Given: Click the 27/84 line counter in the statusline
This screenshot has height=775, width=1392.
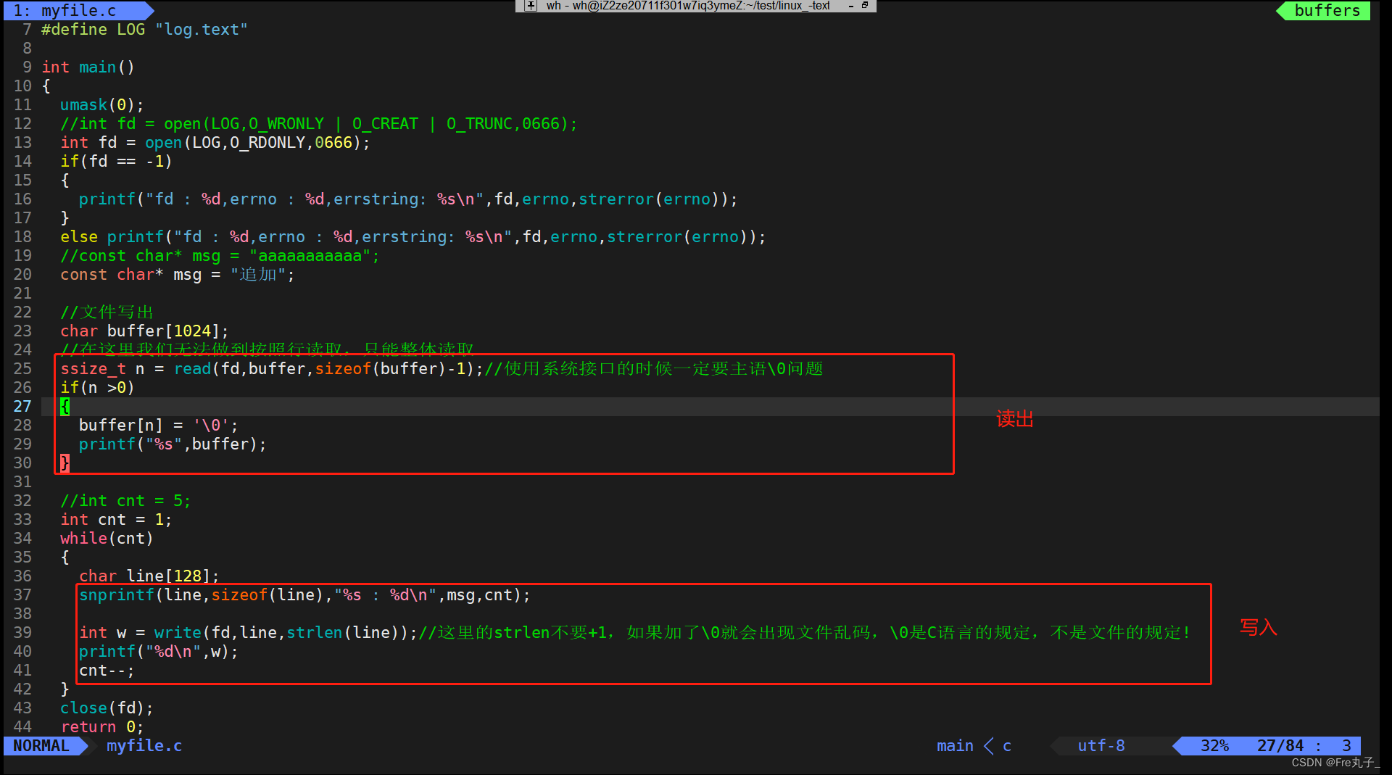Looking at the screenshot, I should pos(1280,745).
